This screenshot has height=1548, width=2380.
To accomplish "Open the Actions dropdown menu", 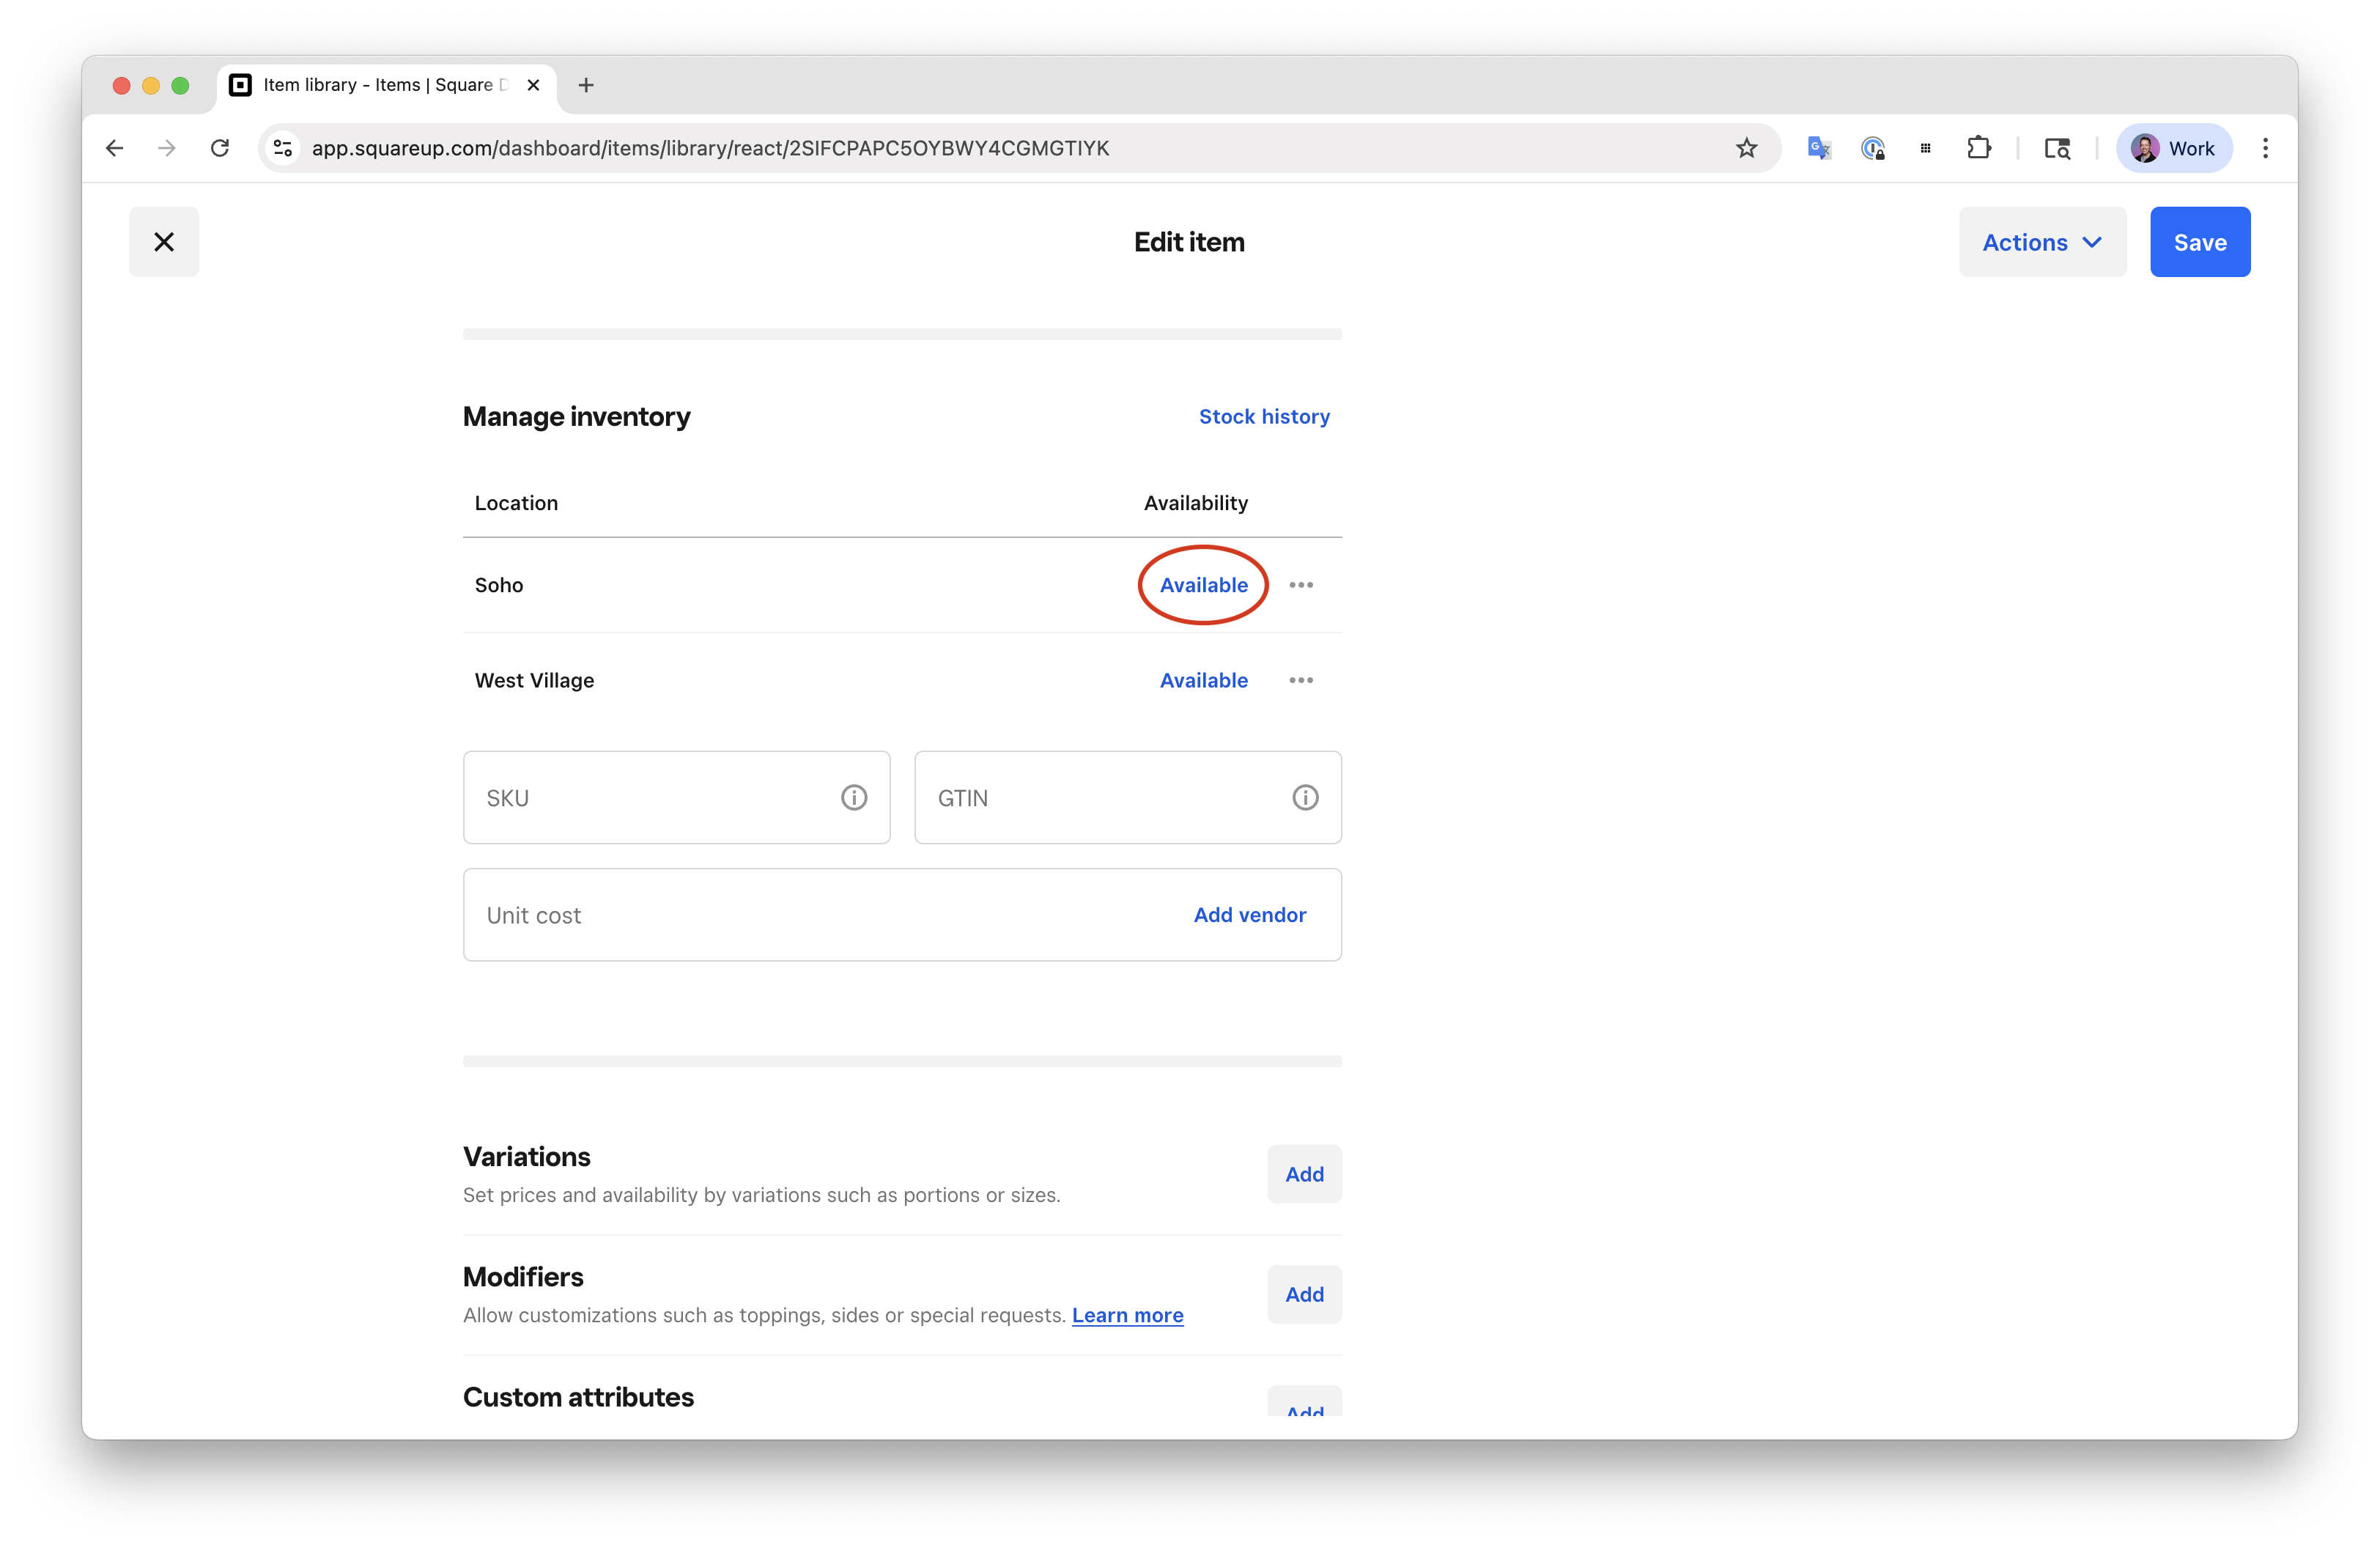I will tap(2041, 242).
